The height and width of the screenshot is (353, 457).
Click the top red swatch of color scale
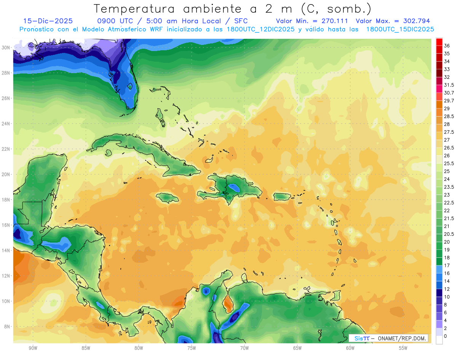pos(439,42)
